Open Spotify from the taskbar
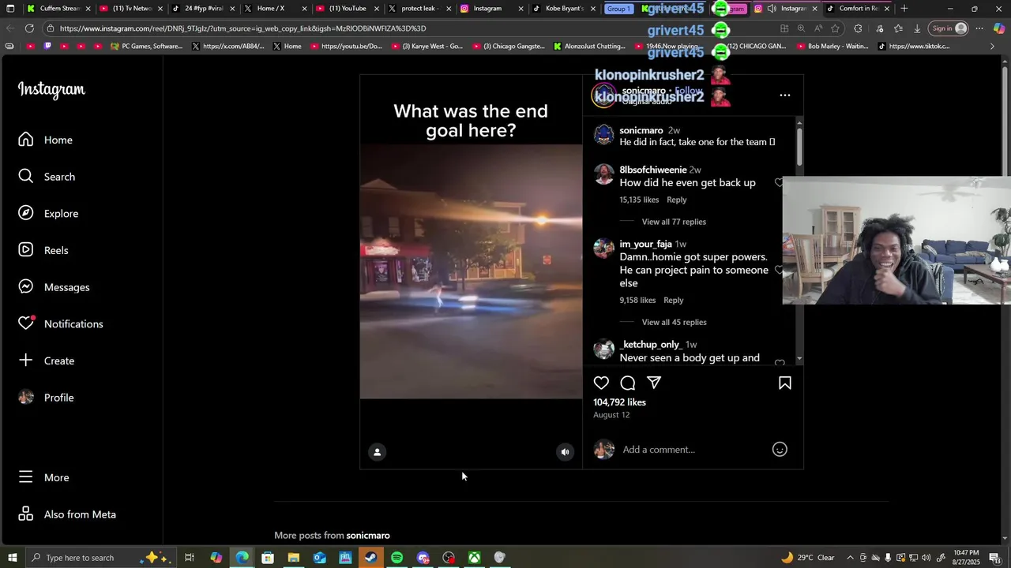 (x=397, y=558)
